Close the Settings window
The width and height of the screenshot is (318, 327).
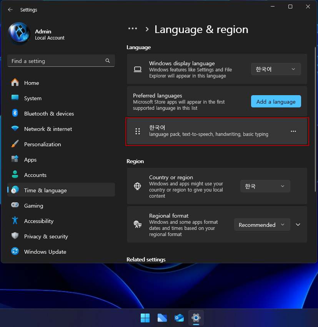(308, 7)
